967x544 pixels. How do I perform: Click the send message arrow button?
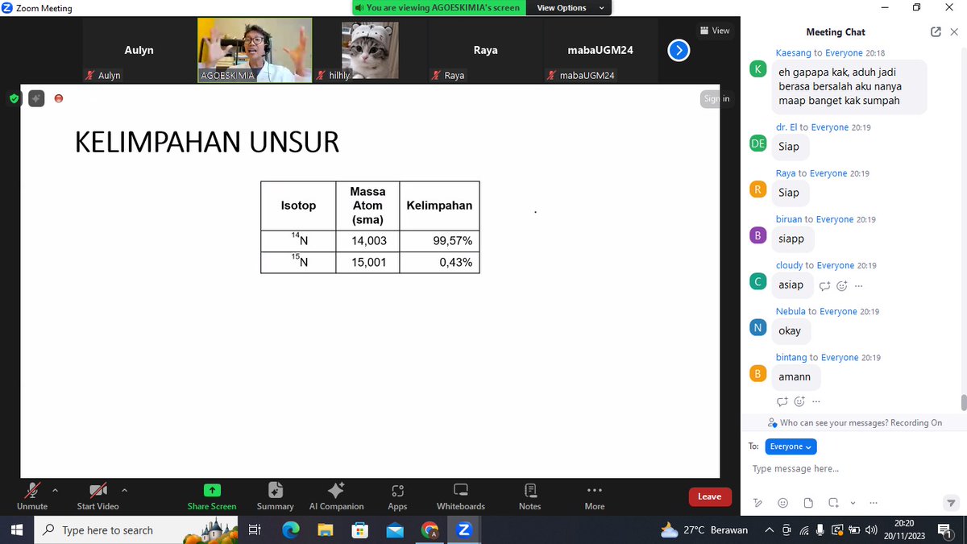[951, 503]
